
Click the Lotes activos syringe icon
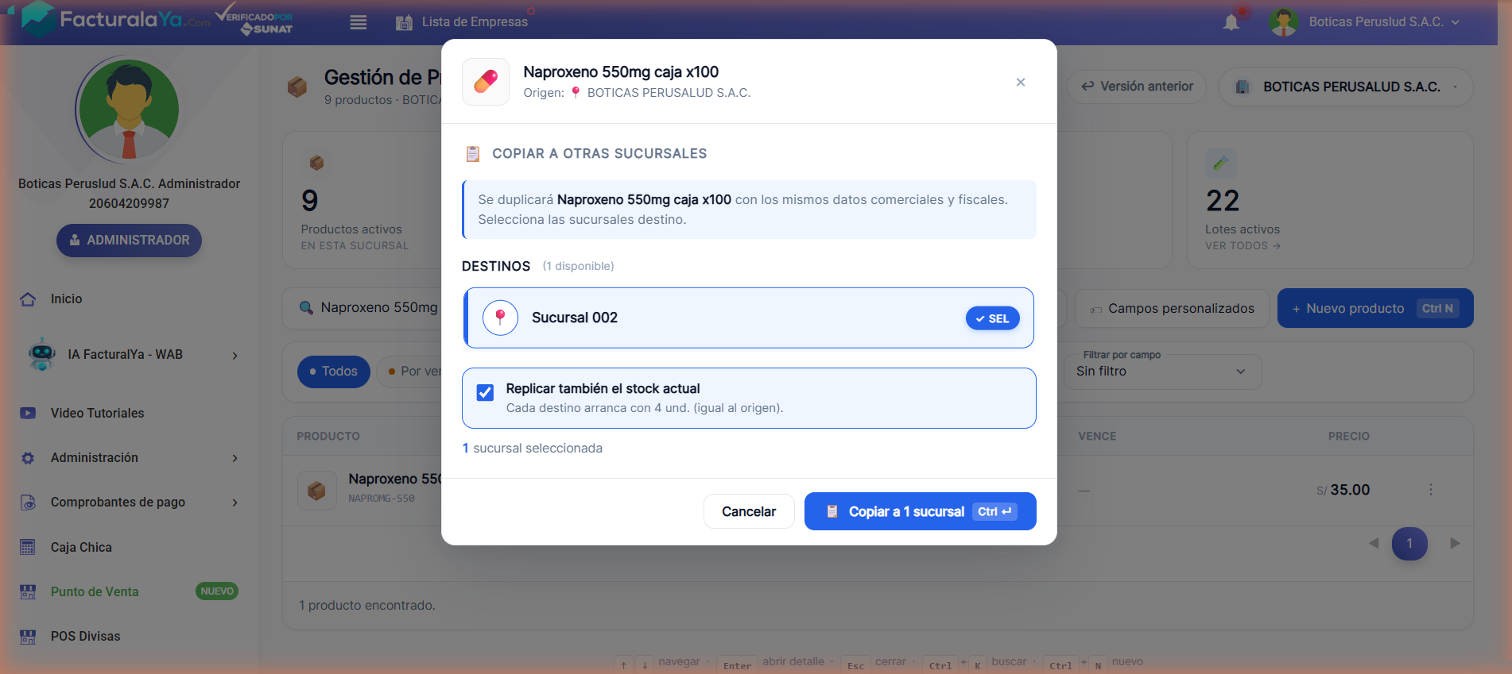click(1221, 163)
